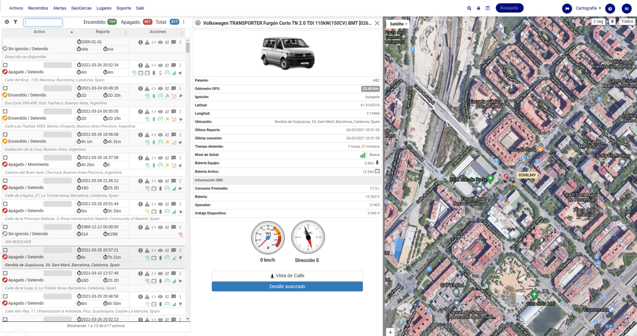Open the Recorridos menu
The width and height of the screenshot is (637, 336).
click(38, 8)
